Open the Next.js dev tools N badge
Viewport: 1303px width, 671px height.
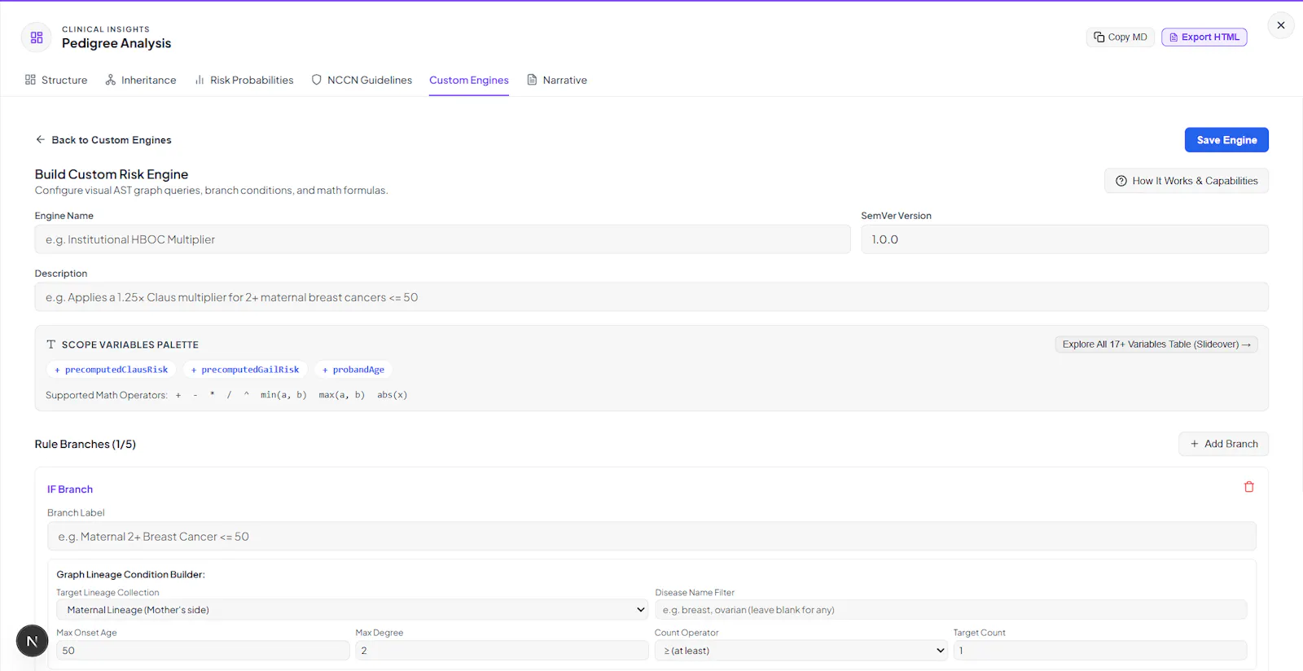coord(33,641)
